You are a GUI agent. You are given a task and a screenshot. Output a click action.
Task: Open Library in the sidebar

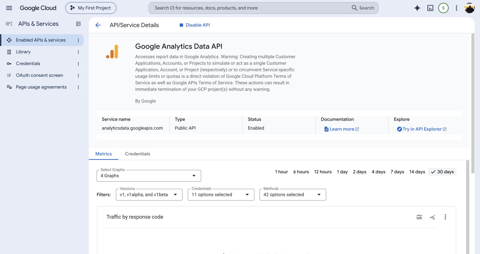[23, 52]
